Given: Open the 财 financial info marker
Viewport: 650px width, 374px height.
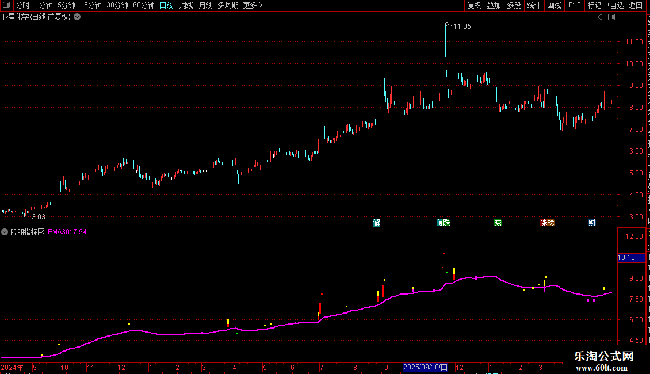Looking at the screenshot, I should click(592, 223).
